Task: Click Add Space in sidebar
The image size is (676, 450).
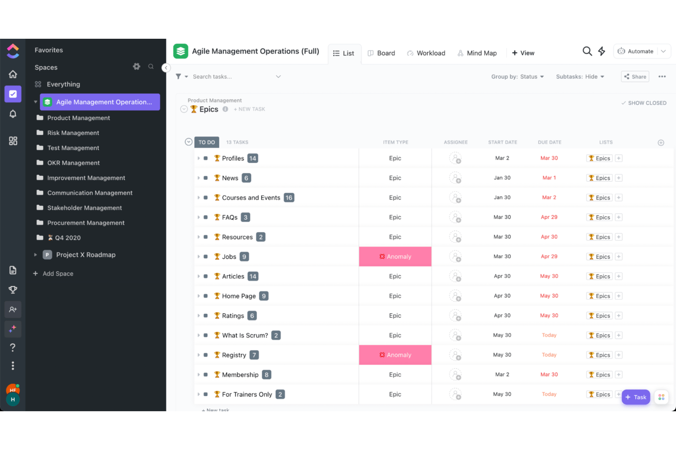Action: [x=53, y=274]
